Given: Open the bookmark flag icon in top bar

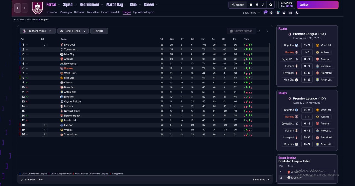Looking at the screenshot, I should point(251,5).
